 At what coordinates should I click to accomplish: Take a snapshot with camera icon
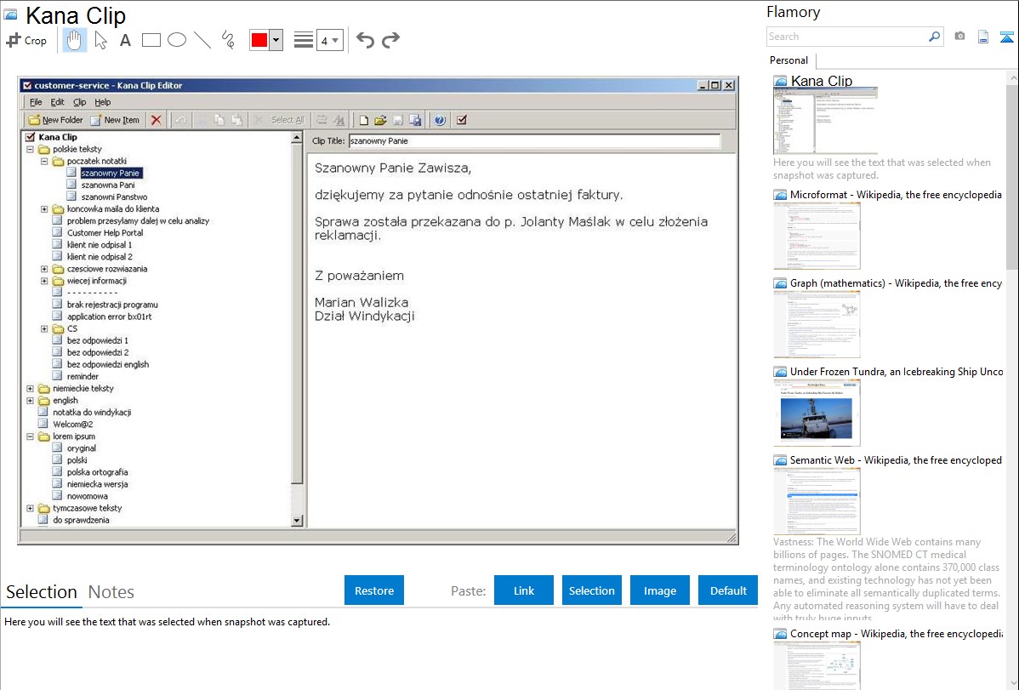(x=959, y=37)
